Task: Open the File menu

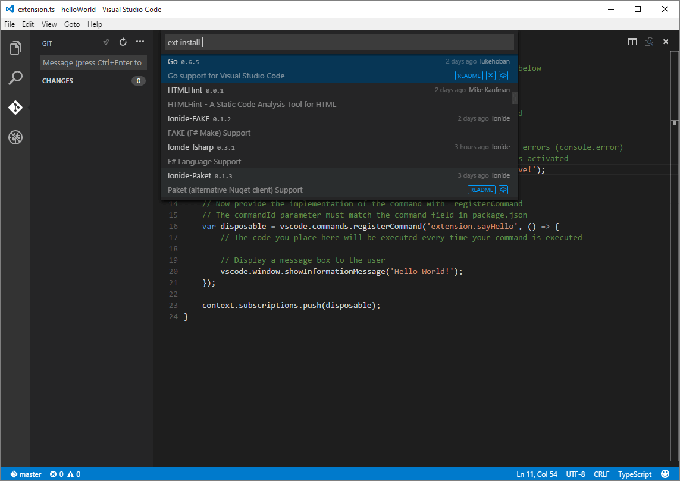Action: pos(10,24)
